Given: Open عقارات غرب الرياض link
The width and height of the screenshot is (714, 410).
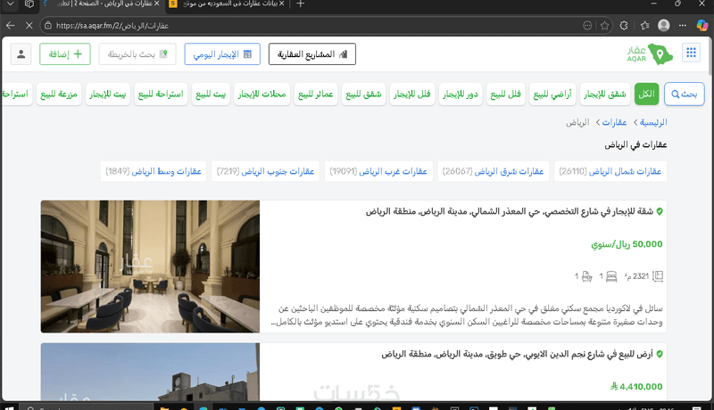Looking at the screenshot, I should [x=378, y=171].
